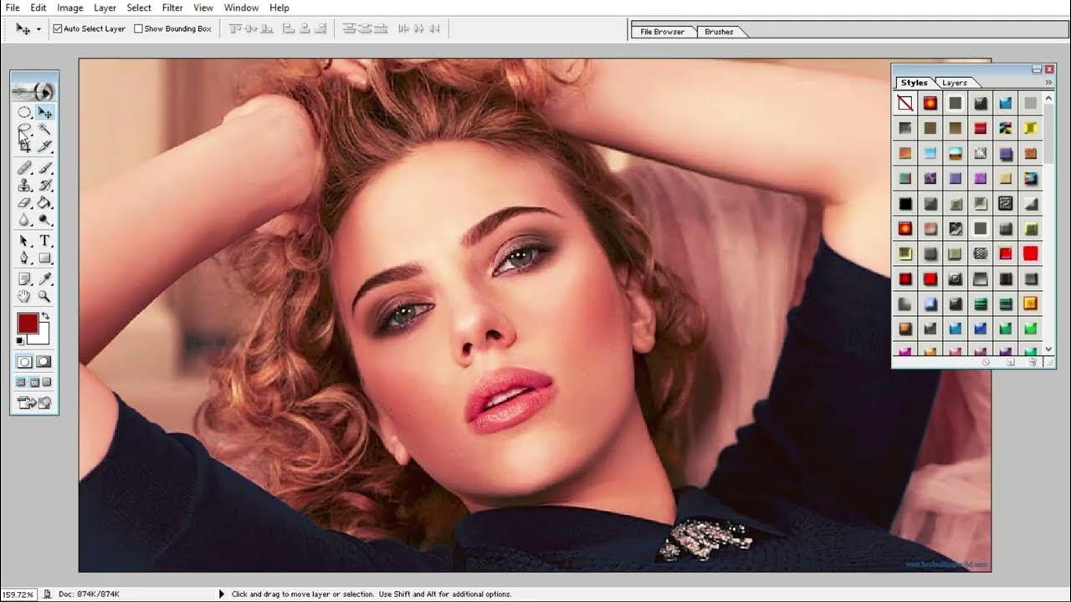The image size is (1071, 602).
Task: Create a new style in Styles panel
Action: click(x=1011, y=362)
